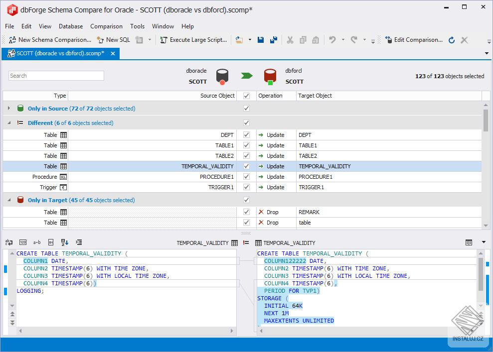Click the Search input field
Screen dimensions: 493x352
[x=56, y=76]
